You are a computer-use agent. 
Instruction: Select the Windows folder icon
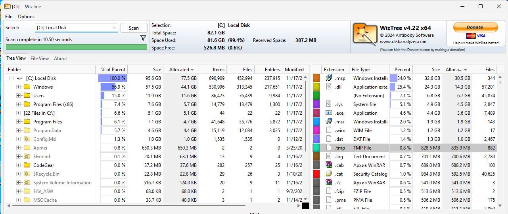click(27, 87)
